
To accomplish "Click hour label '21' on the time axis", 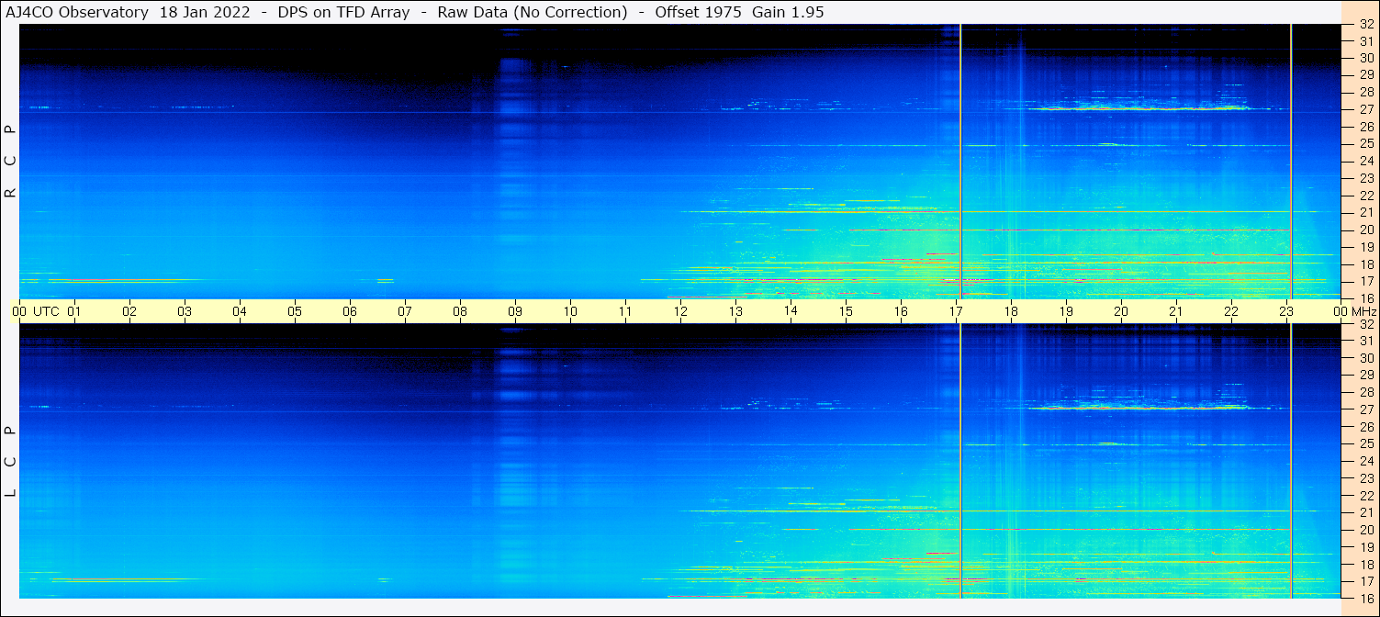I will click(x=1176, y=311).
